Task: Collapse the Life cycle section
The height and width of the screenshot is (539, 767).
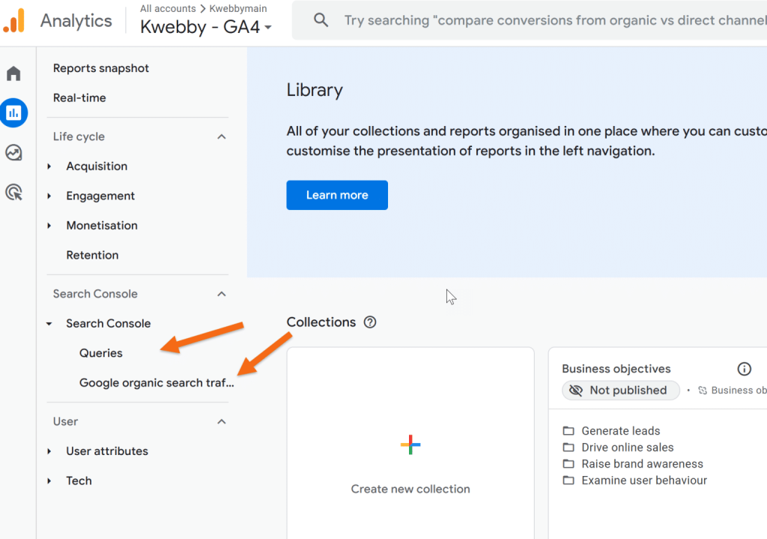Action: (221, 136)
